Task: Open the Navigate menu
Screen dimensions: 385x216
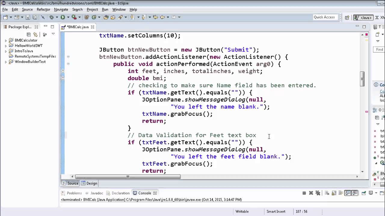Action: tap(61, 10)
